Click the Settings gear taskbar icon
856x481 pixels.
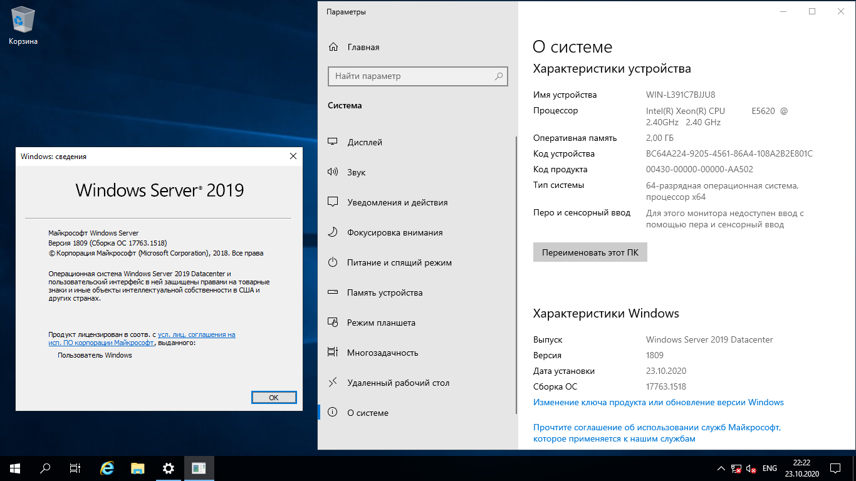tap(168, 468)
